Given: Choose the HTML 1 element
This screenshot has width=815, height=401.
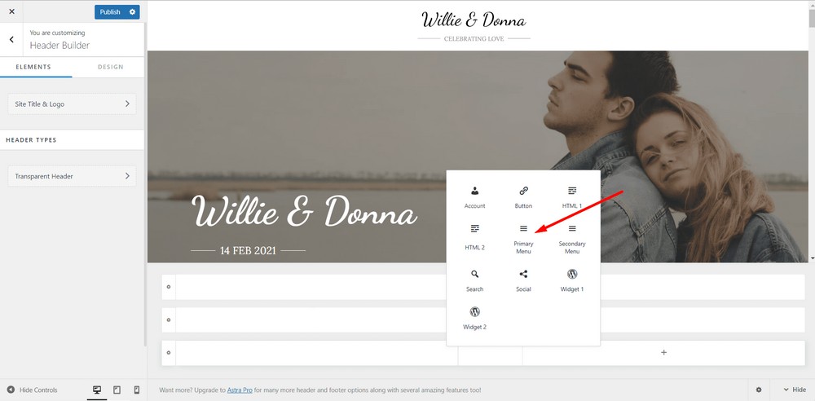Looking at the screenshot, I should coord(572,196).
